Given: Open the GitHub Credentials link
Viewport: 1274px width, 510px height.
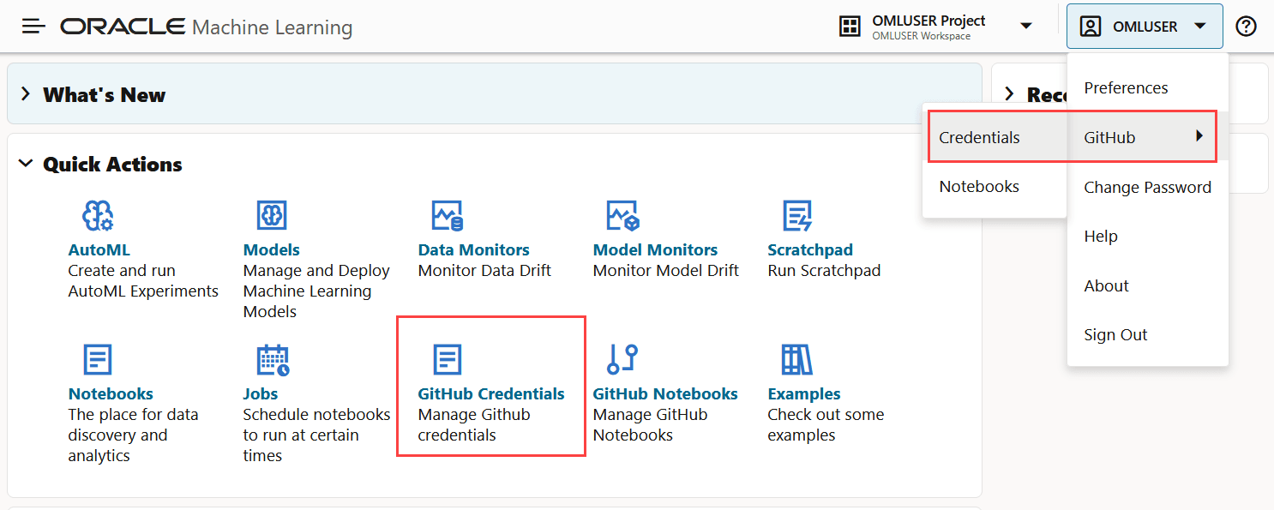Looking at the screenshot, I should point(491,394).
